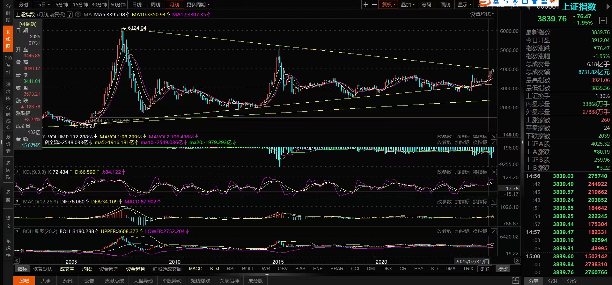Viewport: 612px width, 285px height.
Task: Click the timeline scroll-right double arrow
Action: pos(517,261)
